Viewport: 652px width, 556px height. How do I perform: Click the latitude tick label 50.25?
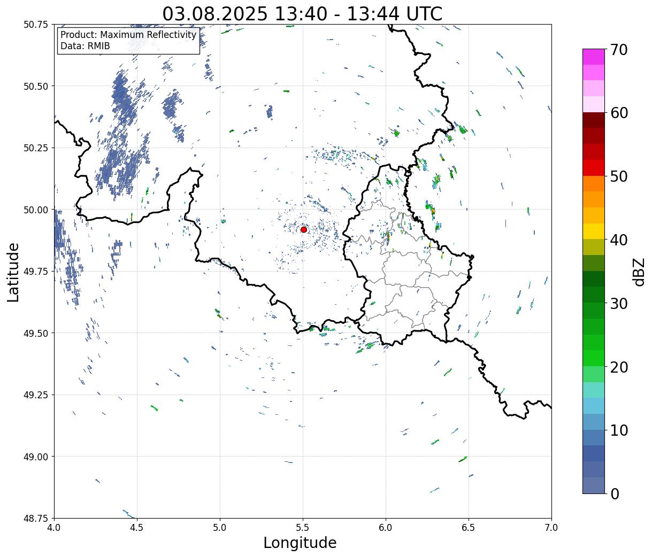point(36,148)
